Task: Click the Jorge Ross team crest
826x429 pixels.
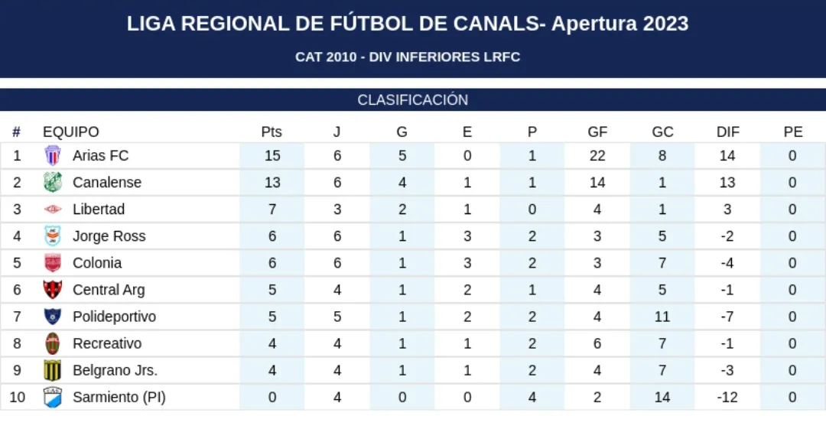Action: pos(52,236)
